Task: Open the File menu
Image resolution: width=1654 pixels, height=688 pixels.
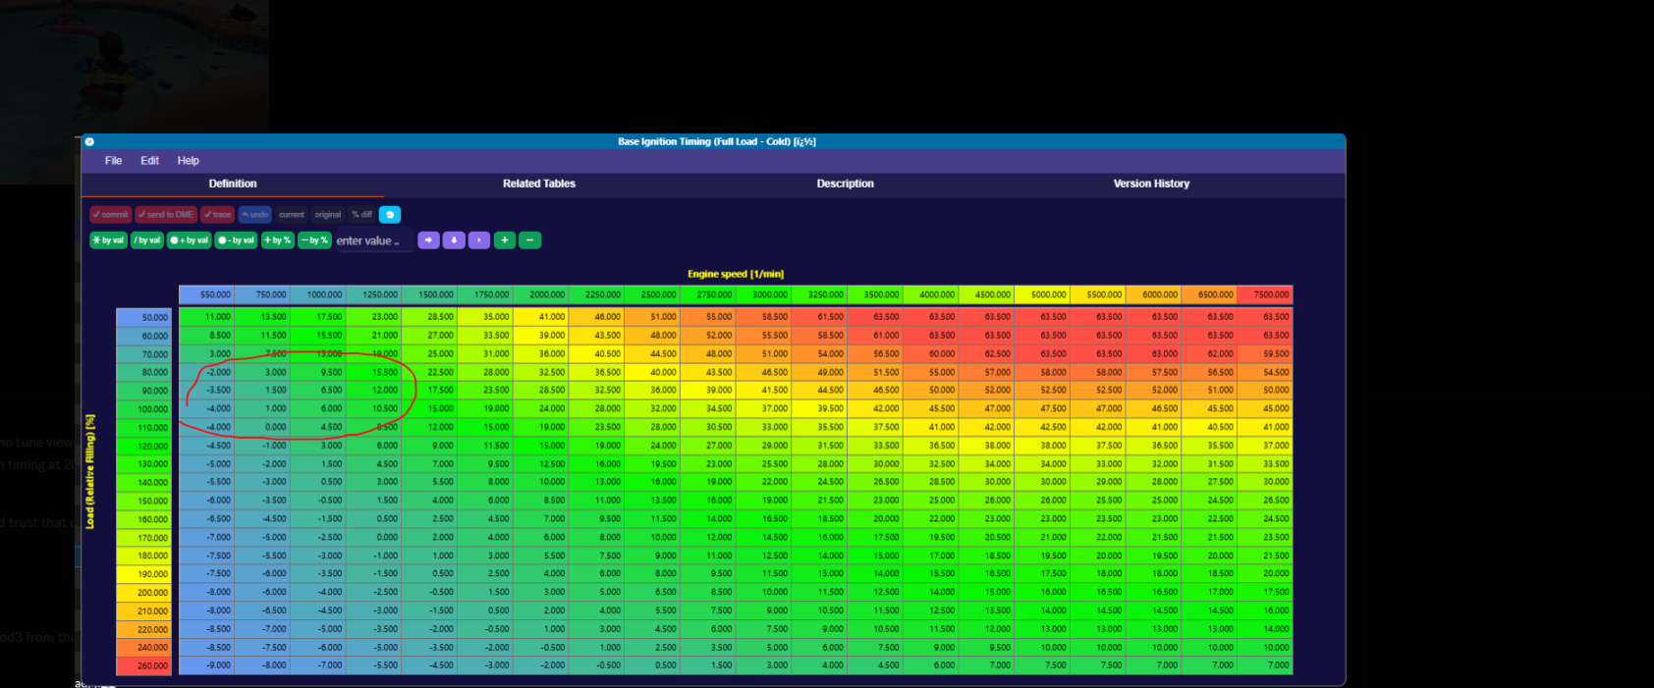Action: coord(114,161)
